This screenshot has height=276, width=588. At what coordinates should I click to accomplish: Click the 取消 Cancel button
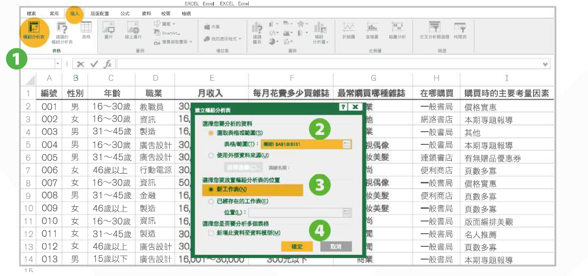tap(336, 246)
